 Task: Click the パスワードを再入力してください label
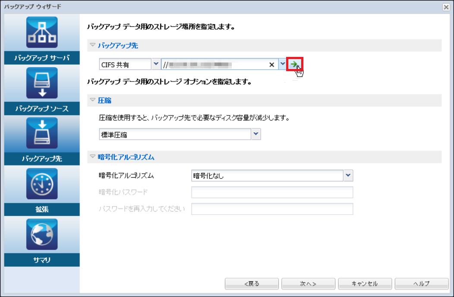point(142,209)
